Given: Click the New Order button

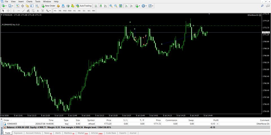Looking at the screenshot, I should point(48,6).
